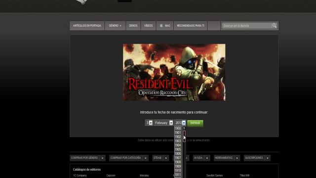Click the store search input field
Screen dimensions: 316x178
247,26
